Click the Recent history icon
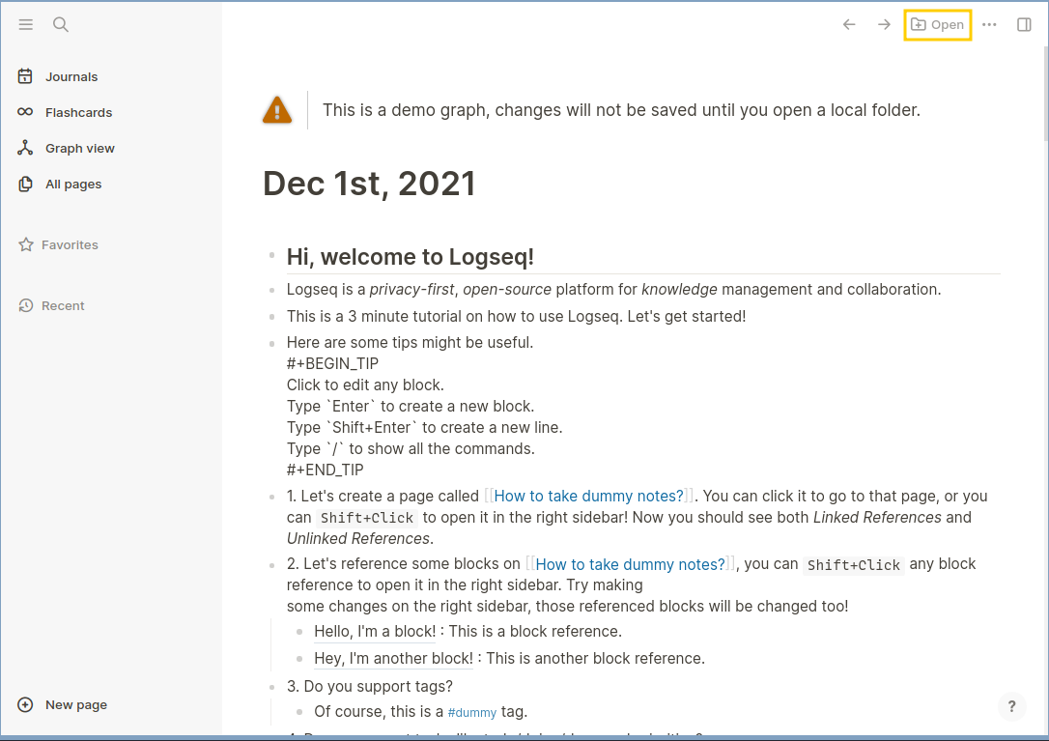1049x741 pixels. [25, 306]
